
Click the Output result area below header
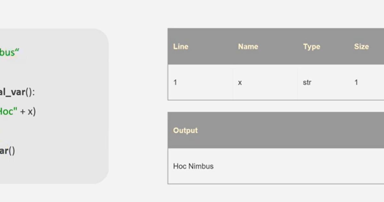272,166
